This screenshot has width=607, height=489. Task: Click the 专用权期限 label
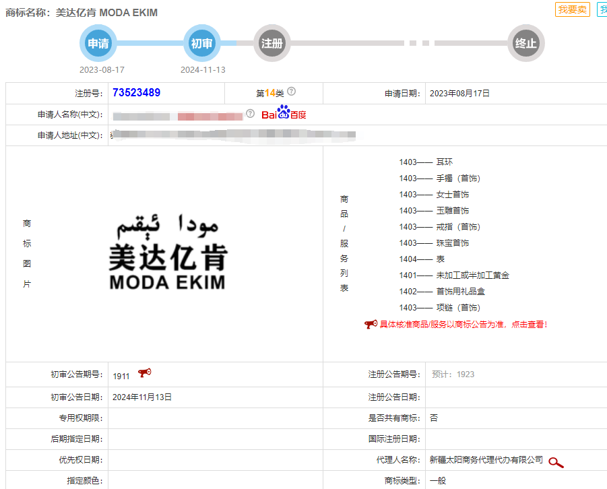81,418
